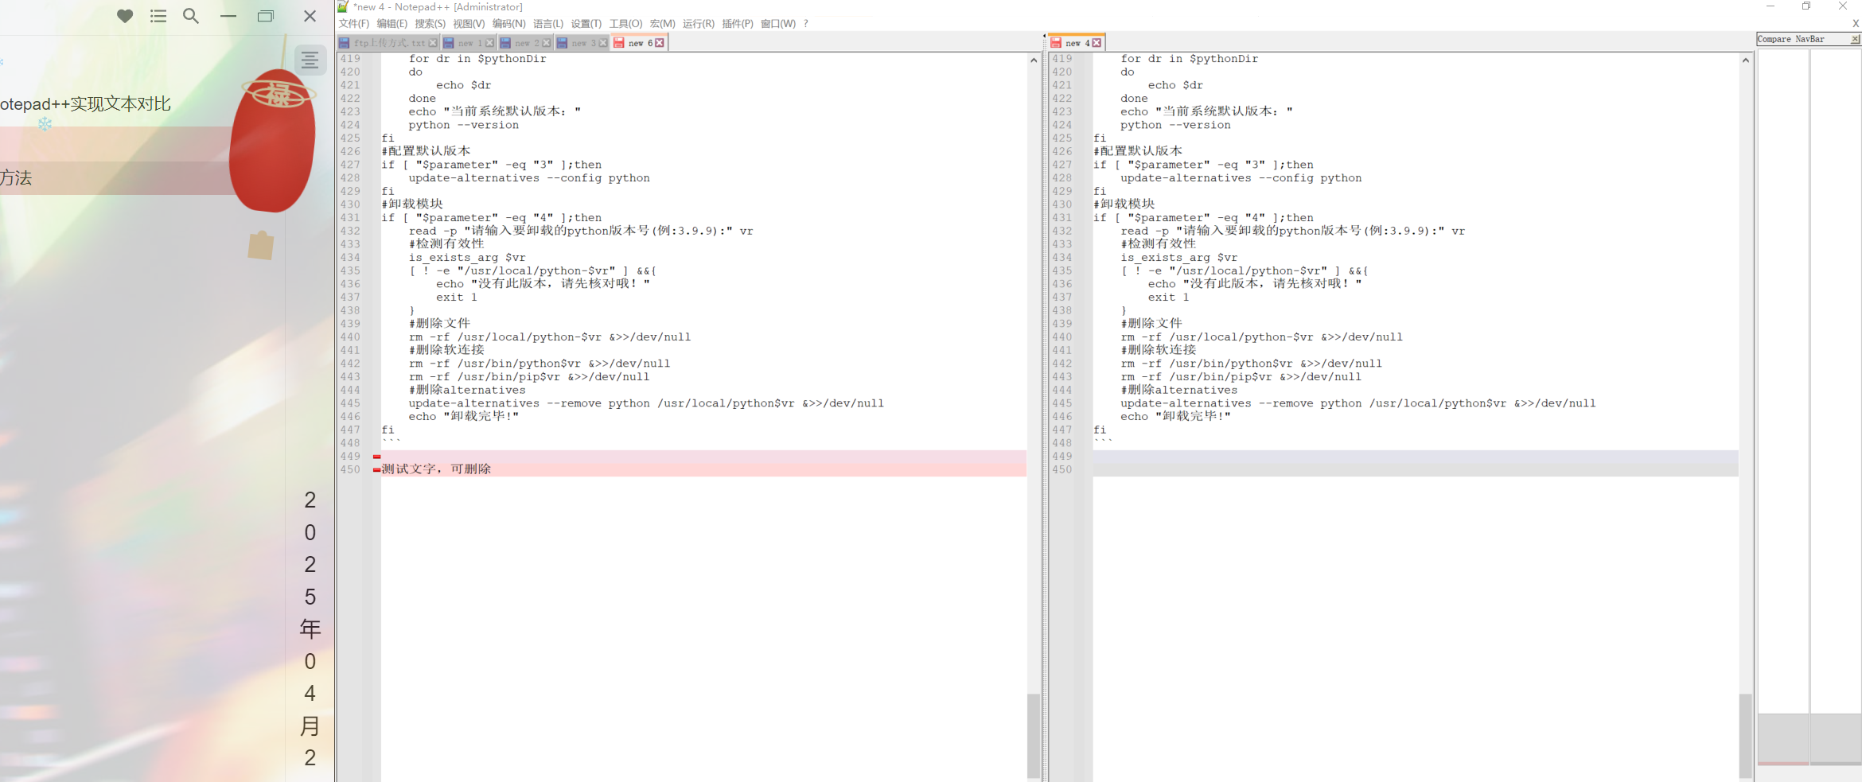The image size is (1862, 782).
Task: Switch to the new 2 tab
Action: coord(525,42)
